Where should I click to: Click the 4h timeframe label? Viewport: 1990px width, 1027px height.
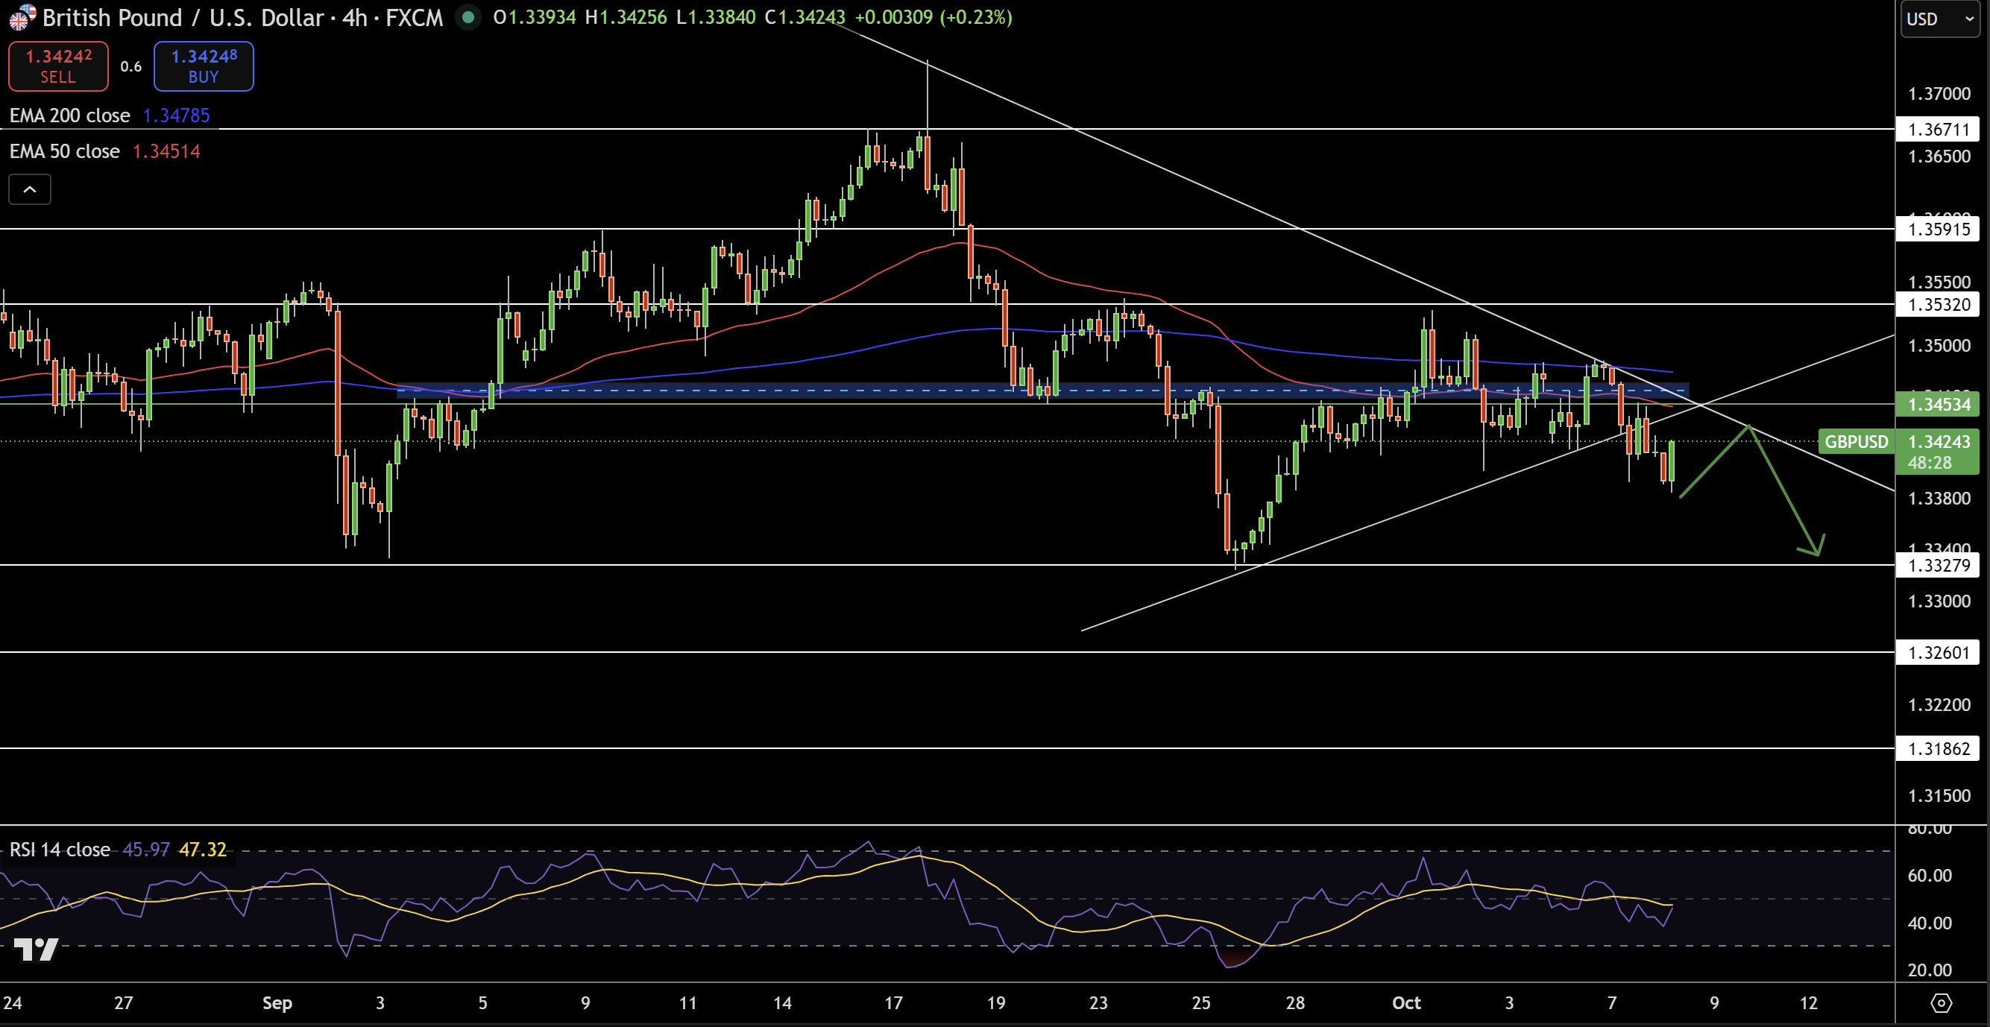355,17
